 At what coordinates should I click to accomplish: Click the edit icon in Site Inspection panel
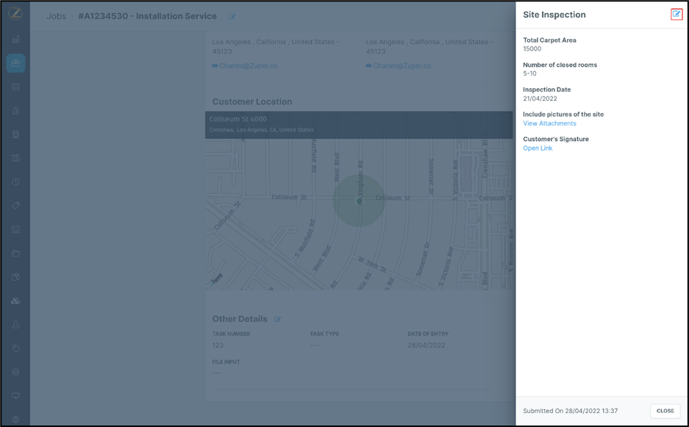pyautogui.click(x=676, y=15)
